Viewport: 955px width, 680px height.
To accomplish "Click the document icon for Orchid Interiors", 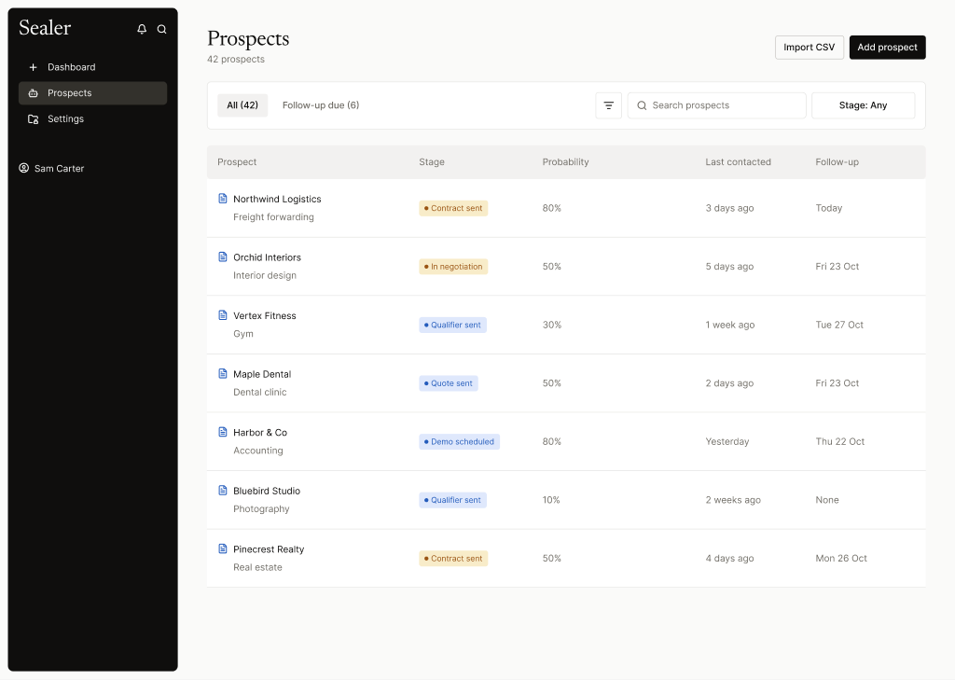I will (x=223, y=257).
